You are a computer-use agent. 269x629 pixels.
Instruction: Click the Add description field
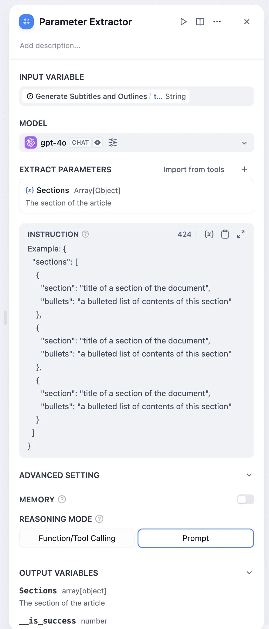coord(50,46)
